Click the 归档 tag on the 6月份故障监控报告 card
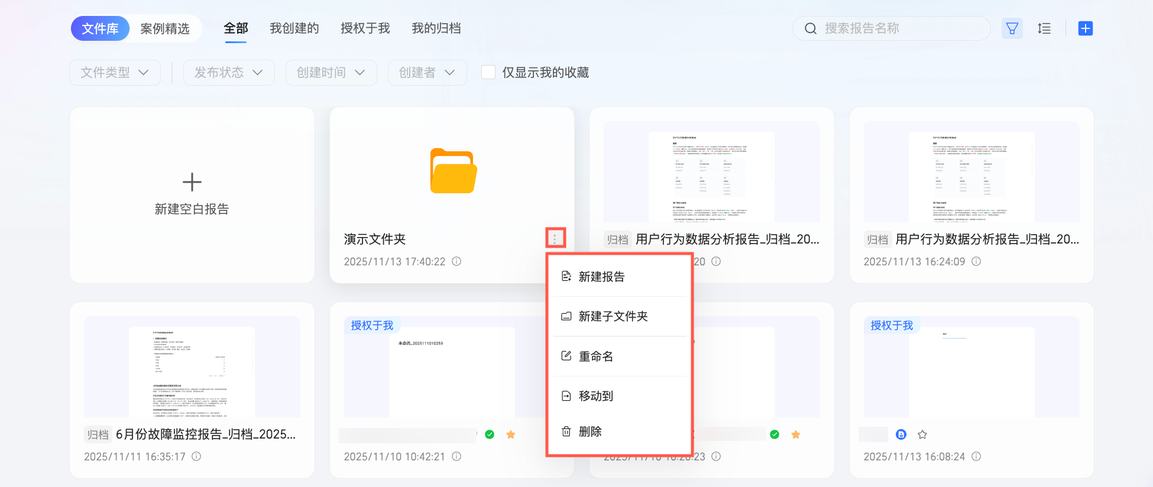This screenshot has height=487, width=1153. [98, 434]
